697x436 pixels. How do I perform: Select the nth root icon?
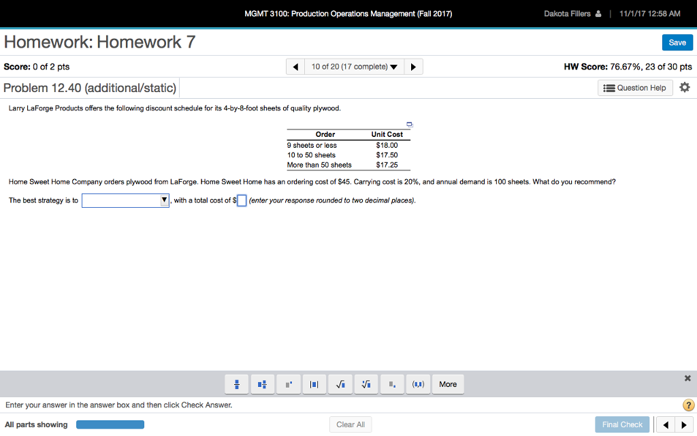pyautogui.click(x=366, y=384)
